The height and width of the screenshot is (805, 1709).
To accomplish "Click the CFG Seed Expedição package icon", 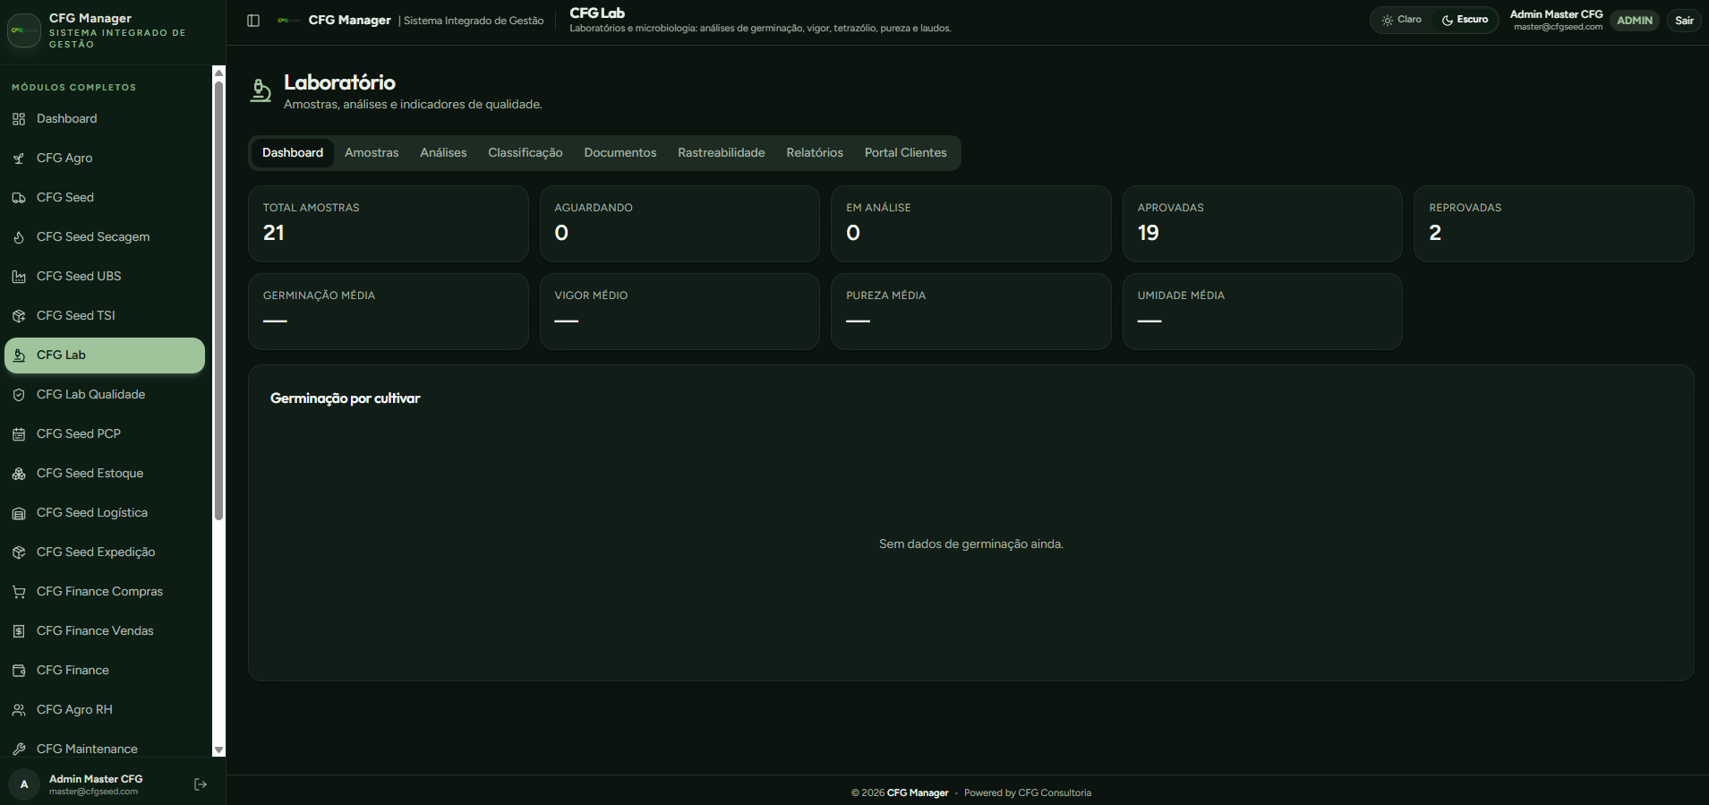I will point(19,552).
